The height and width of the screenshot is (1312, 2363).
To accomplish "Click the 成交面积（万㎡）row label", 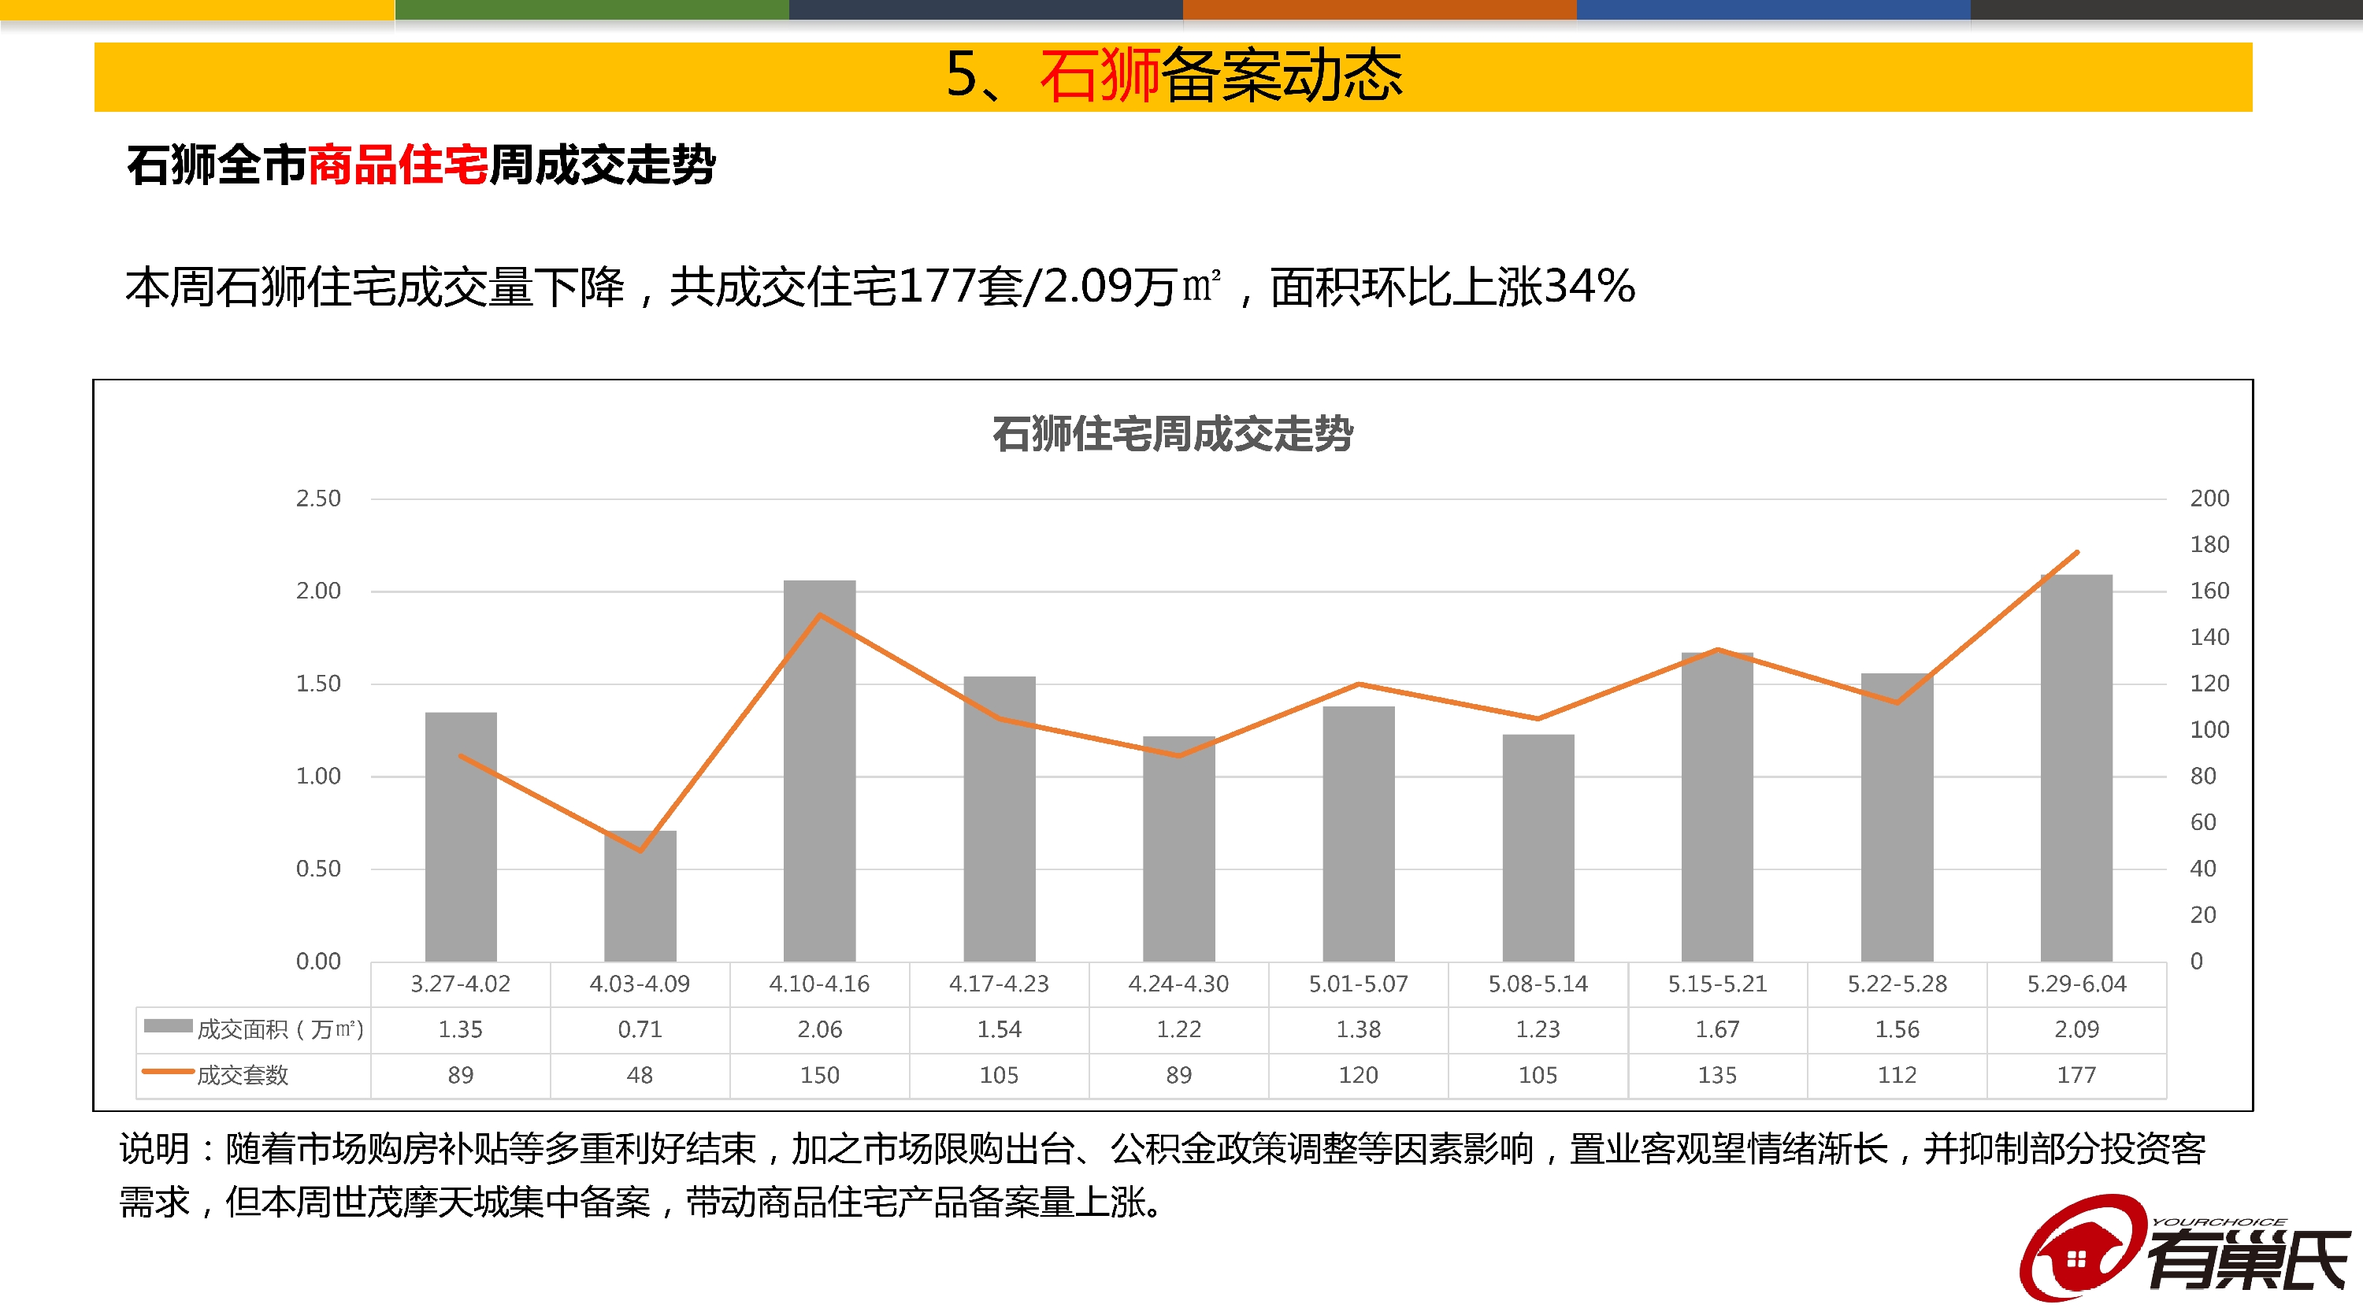I will pos(280,1029).
